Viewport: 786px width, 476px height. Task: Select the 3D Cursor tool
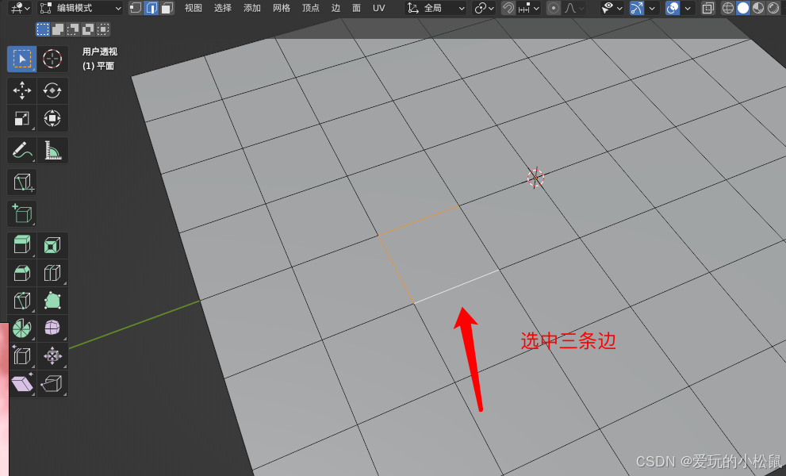52,59
